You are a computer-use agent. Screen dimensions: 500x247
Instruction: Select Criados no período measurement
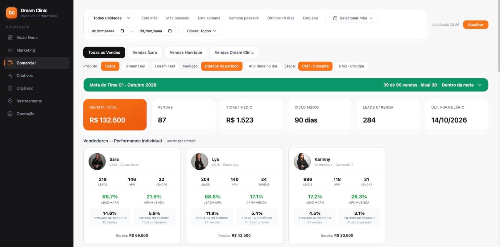pos(222,66)
